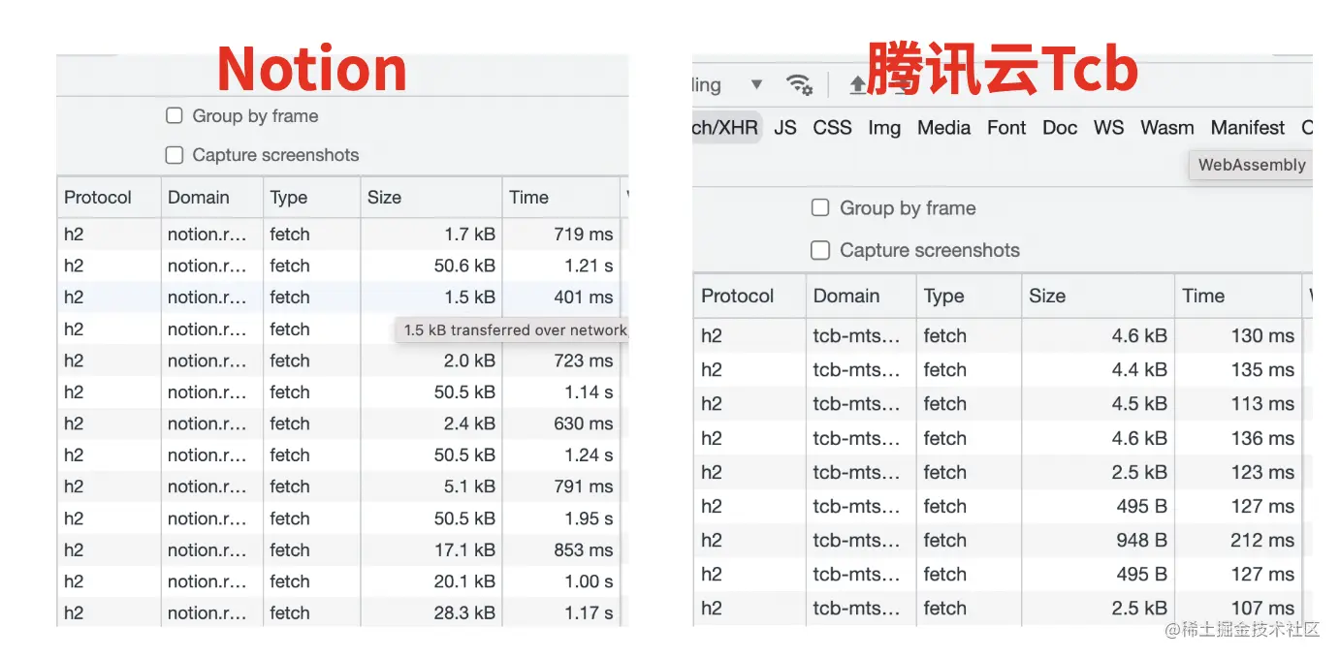Enable Capture screenshots in the Notion panel
The width and height of the screenshot is (1340, 659).
point(175,154)
